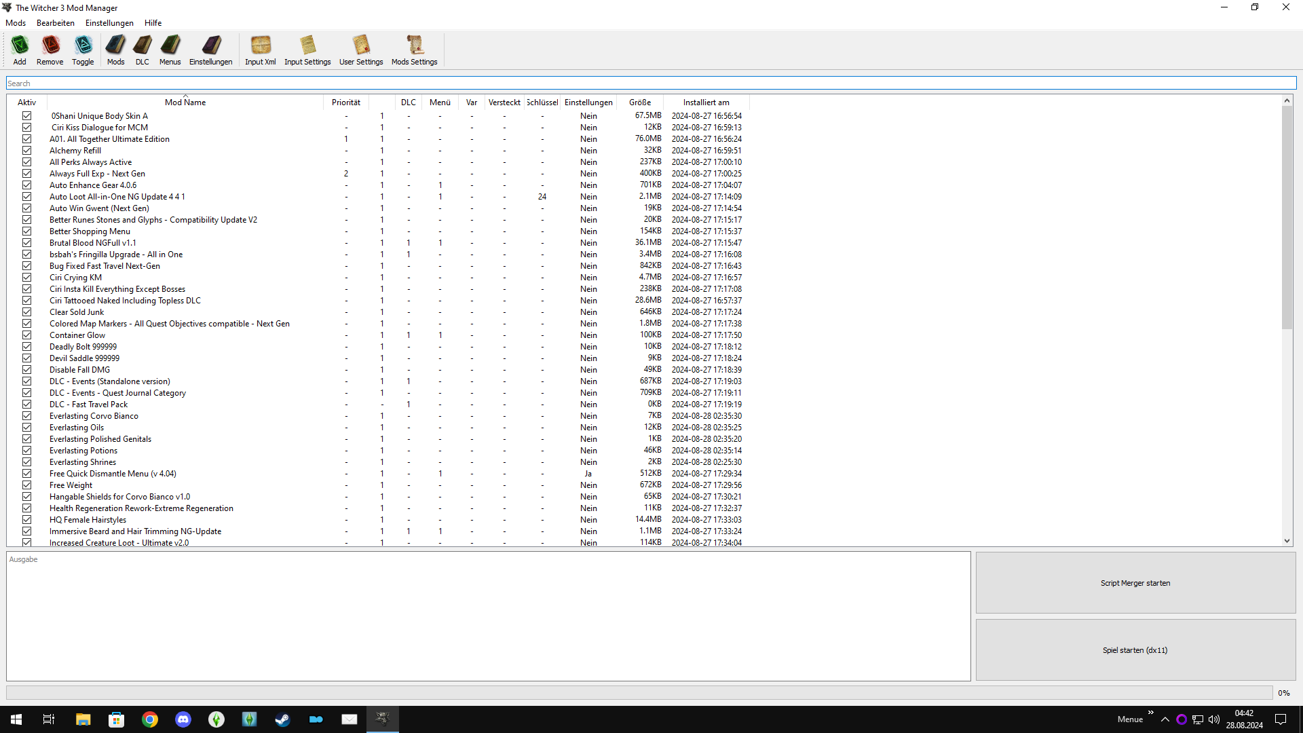Uncheck the Alchemy Refill mod checkbox
This screenshot has width=1303, height=733.
(x=26, y=151)
